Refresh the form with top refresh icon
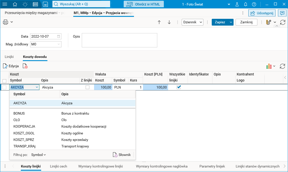288x172 pixels. tap(283, 22)
